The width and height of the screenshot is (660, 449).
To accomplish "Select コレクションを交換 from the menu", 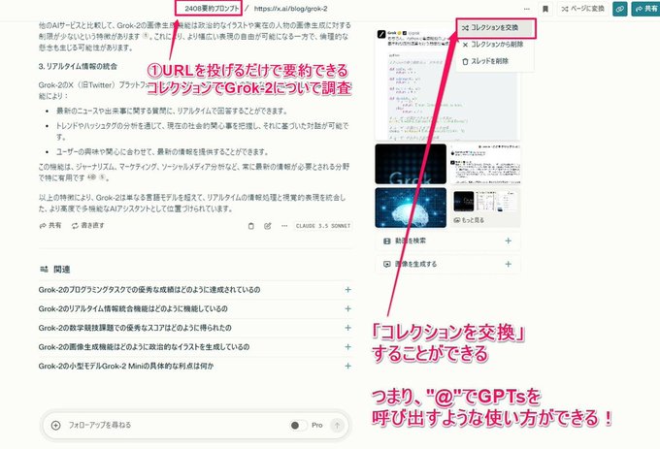I will click(x=495, y=28).
